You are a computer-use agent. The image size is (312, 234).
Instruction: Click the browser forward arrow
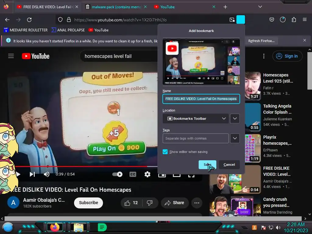(18, 20)
